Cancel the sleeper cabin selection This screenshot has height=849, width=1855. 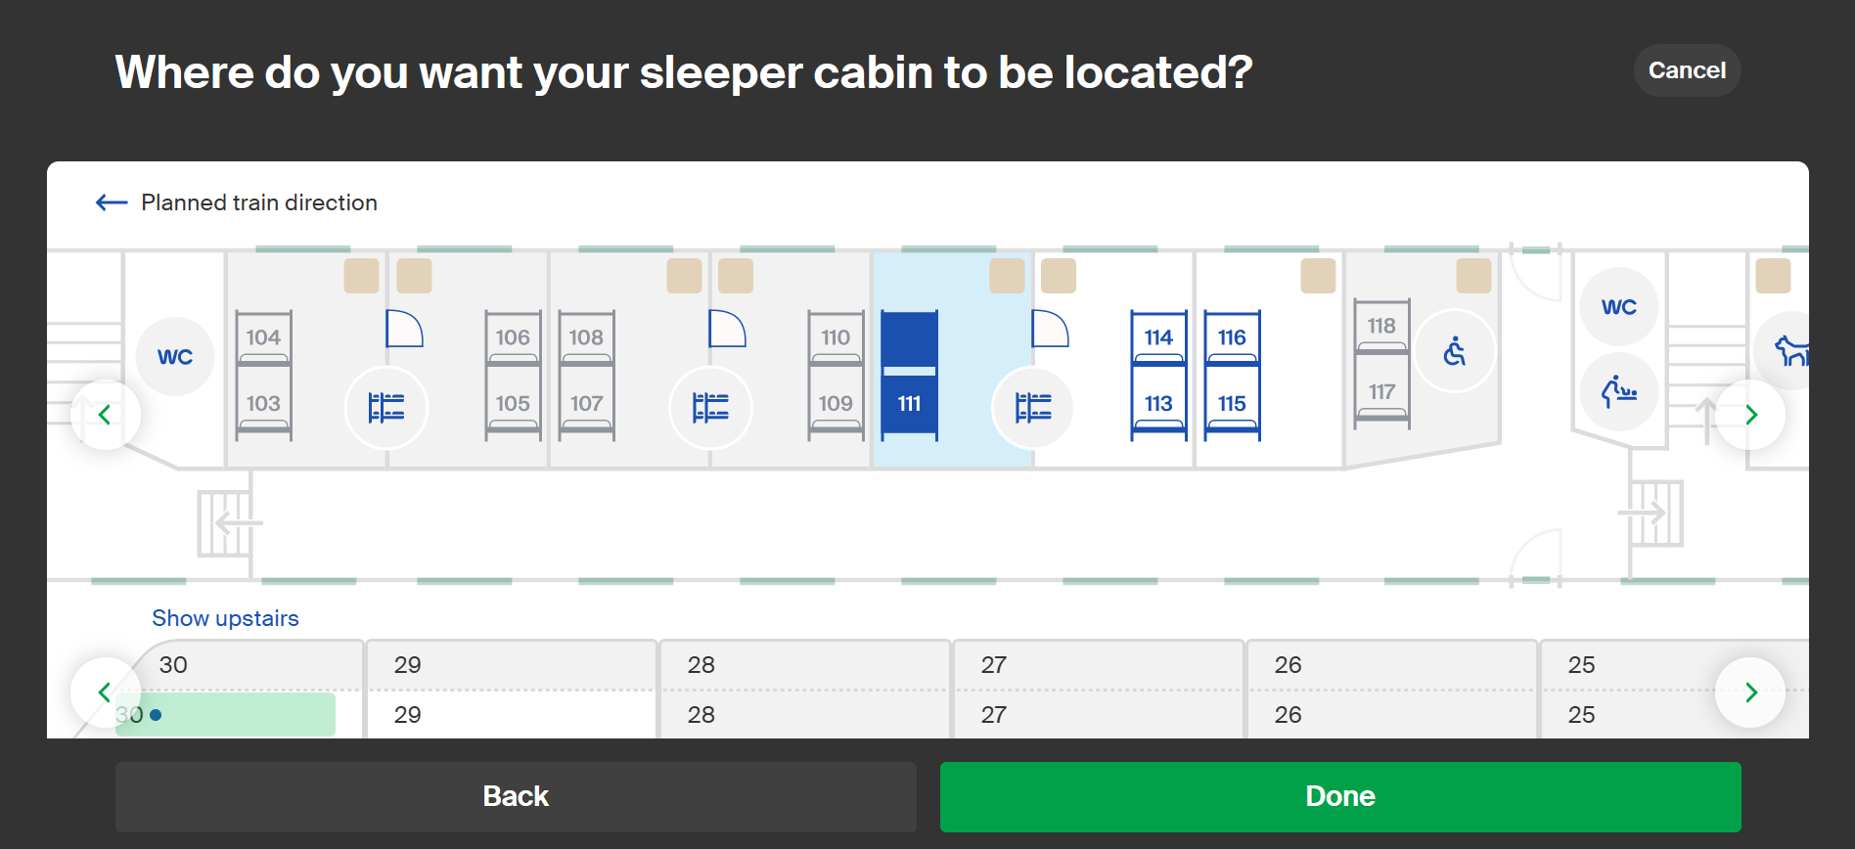coord(1686,69)
